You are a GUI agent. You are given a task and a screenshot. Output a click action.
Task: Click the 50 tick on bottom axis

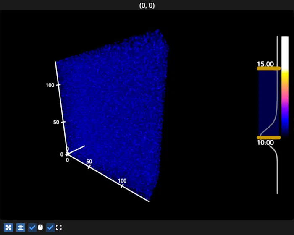pos(89,167)
